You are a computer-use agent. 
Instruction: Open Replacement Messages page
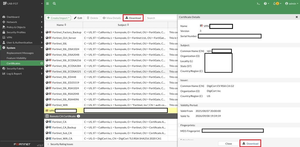[x=20, y=53]
